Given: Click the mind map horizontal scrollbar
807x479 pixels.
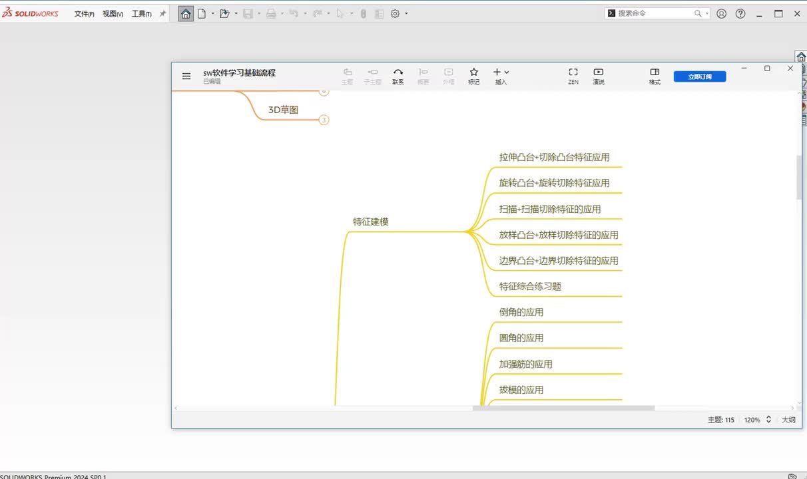Looking at the screenshot, I should (x=563, y=408).
